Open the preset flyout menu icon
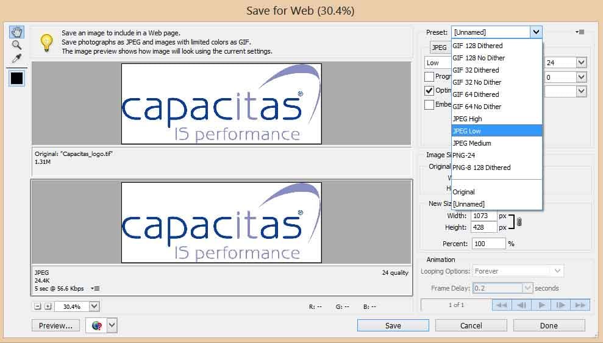603x343 pixels. (x=580, y=32)
